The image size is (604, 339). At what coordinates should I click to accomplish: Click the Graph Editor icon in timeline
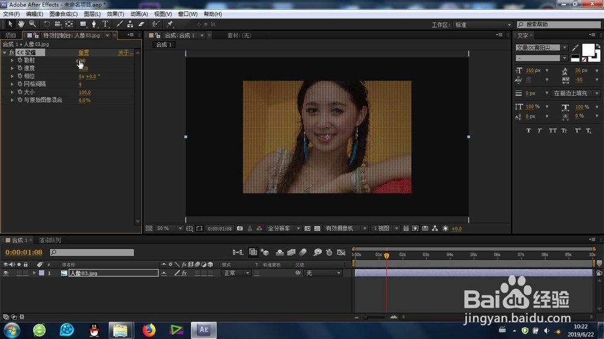click(x=341, y=252)
